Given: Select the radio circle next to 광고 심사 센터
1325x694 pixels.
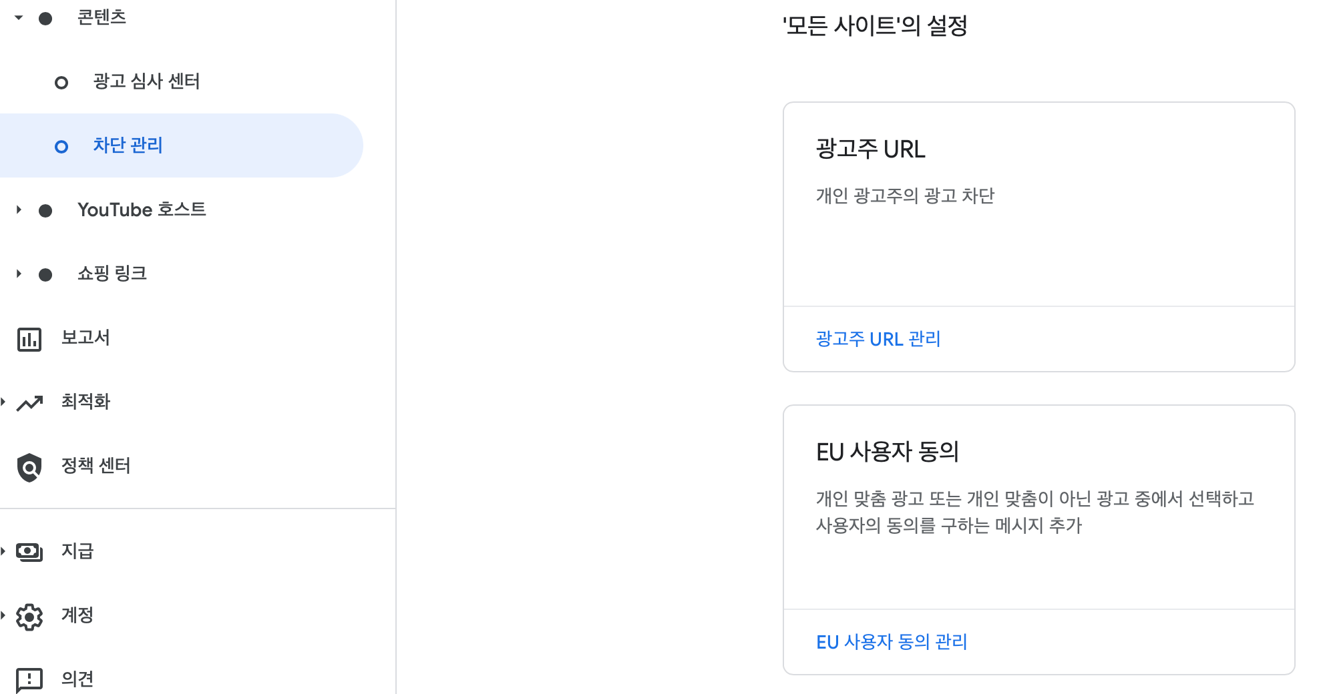Looking at the screenshot, I should (x=62, y=82).
